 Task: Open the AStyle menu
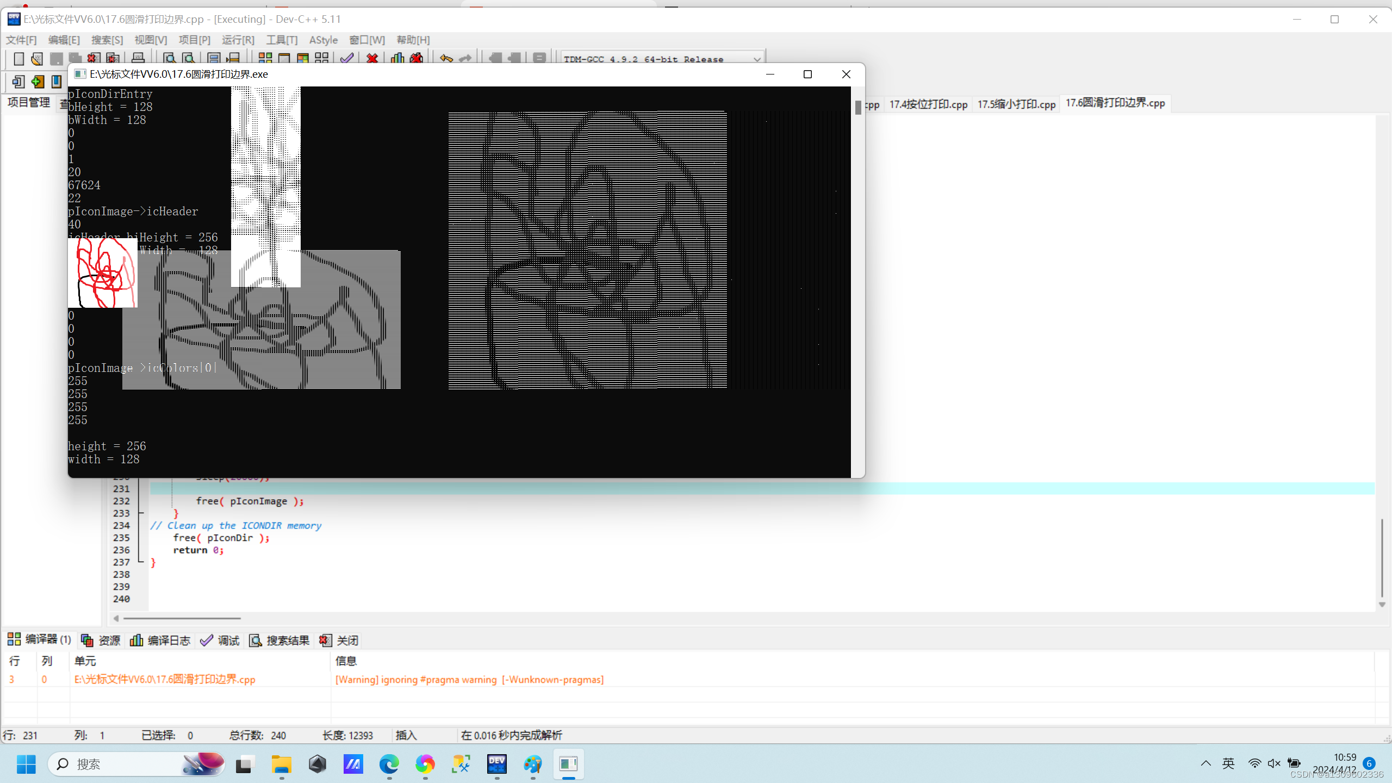[324, 40]
